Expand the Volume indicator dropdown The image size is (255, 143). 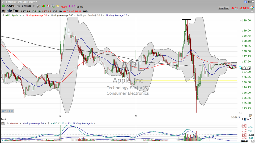click(20, 123)
